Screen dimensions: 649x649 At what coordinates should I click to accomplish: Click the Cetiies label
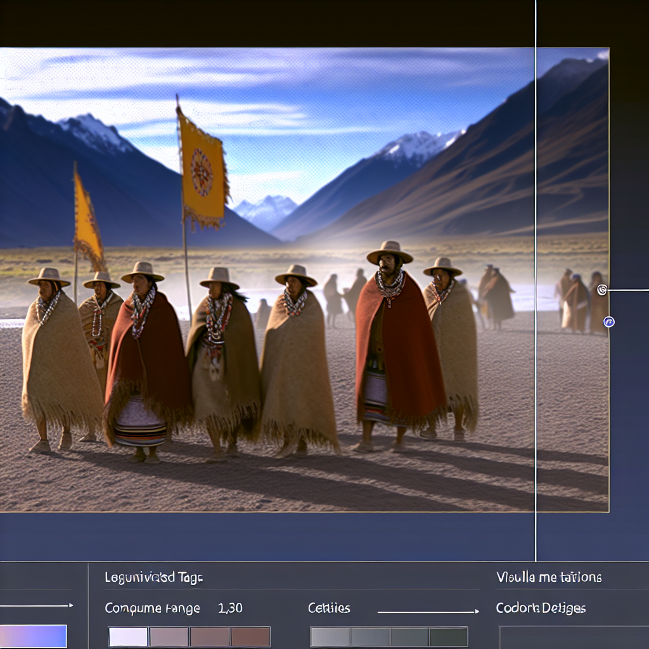pos(329,608)
